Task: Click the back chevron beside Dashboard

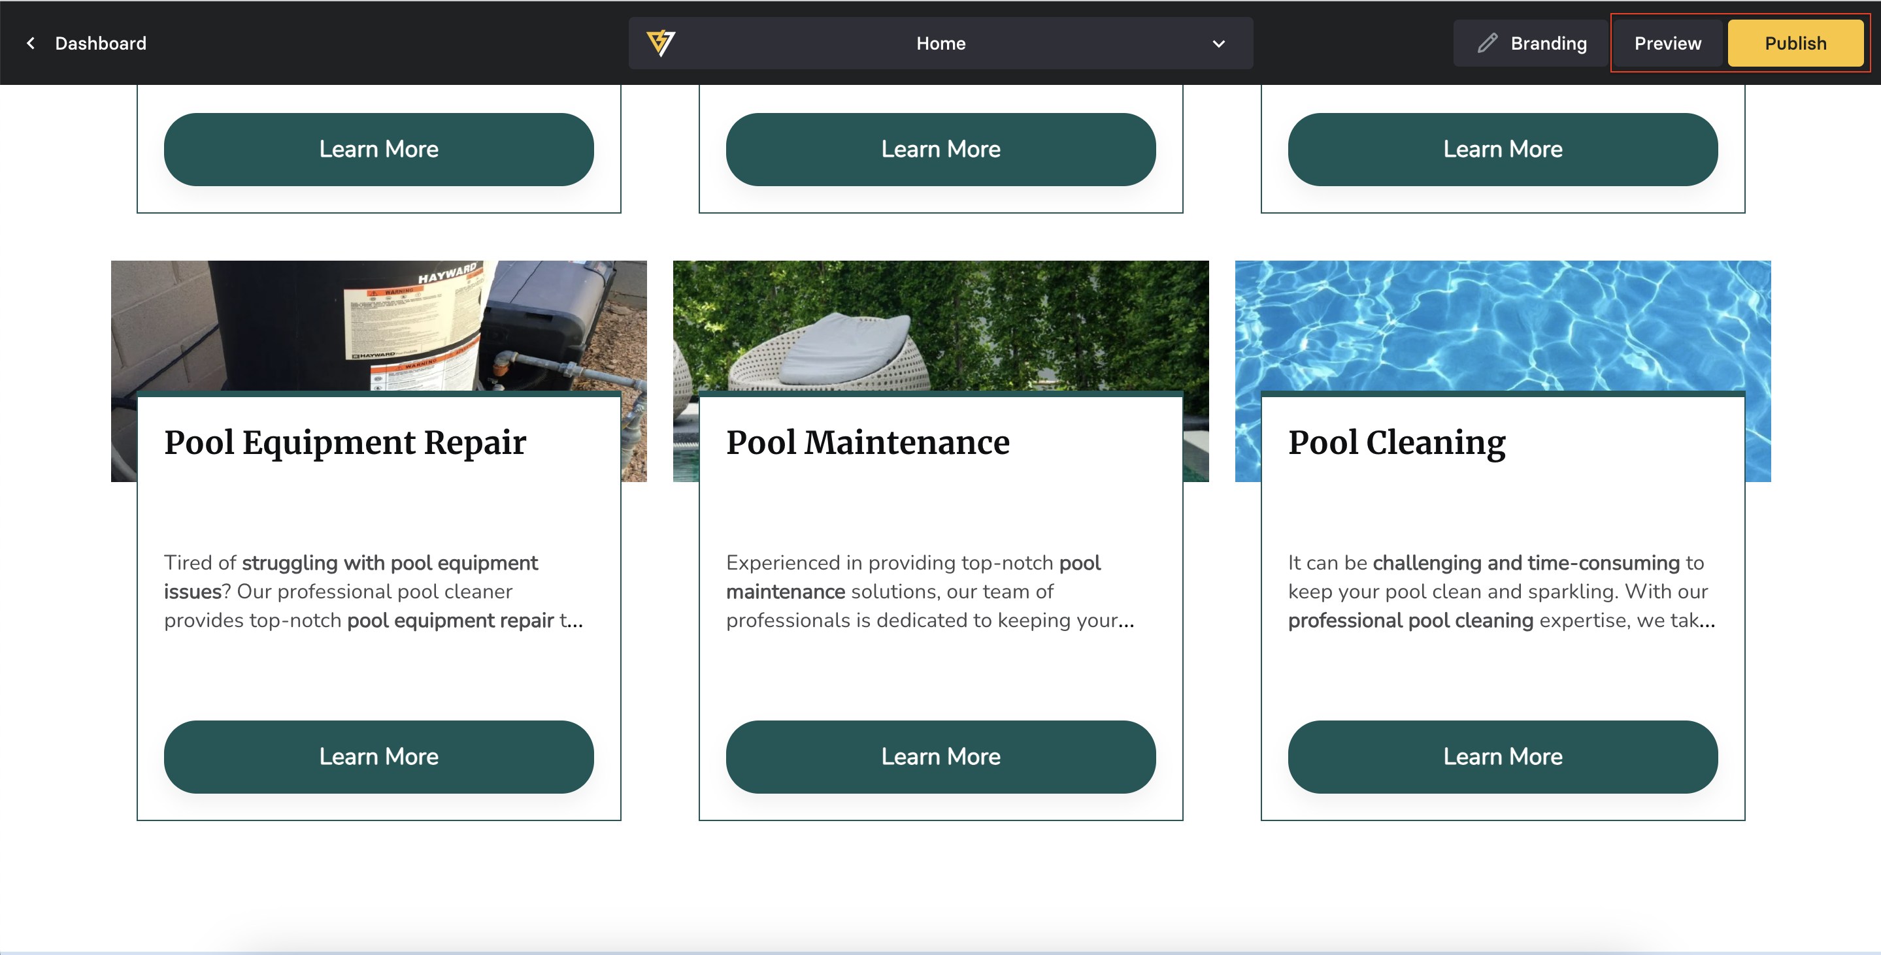Action: (x=31, y=43)
